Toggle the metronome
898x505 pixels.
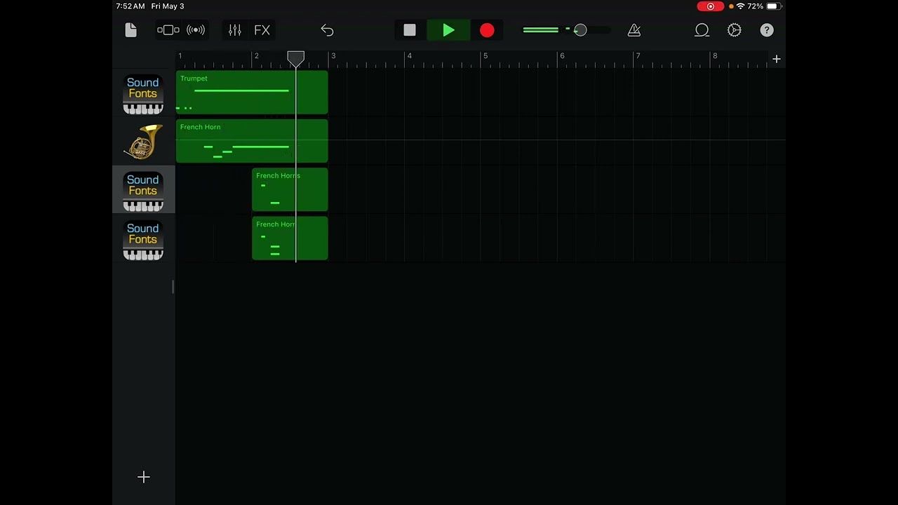634,30
